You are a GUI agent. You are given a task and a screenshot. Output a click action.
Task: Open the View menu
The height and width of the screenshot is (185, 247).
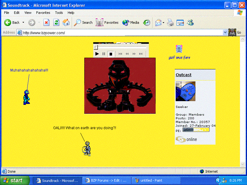click(28, 13)
